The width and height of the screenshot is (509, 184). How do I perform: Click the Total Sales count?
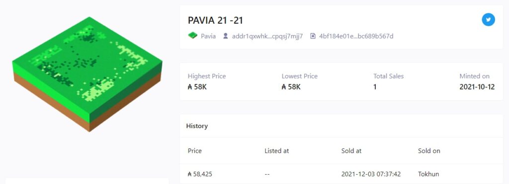pyautogui.click(x=375, y=87)
